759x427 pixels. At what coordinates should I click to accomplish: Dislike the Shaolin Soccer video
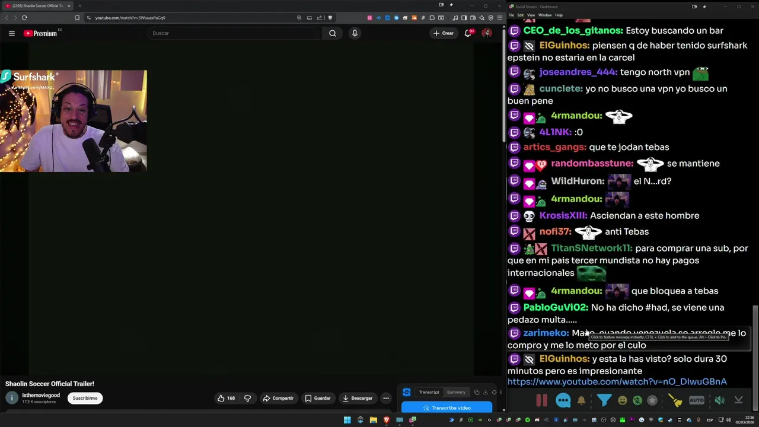pos(248,398)
